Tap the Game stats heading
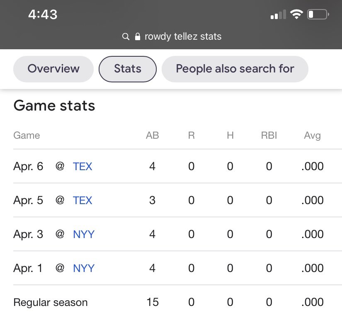This screenshot has width=342, height=325. coord(54,106)
